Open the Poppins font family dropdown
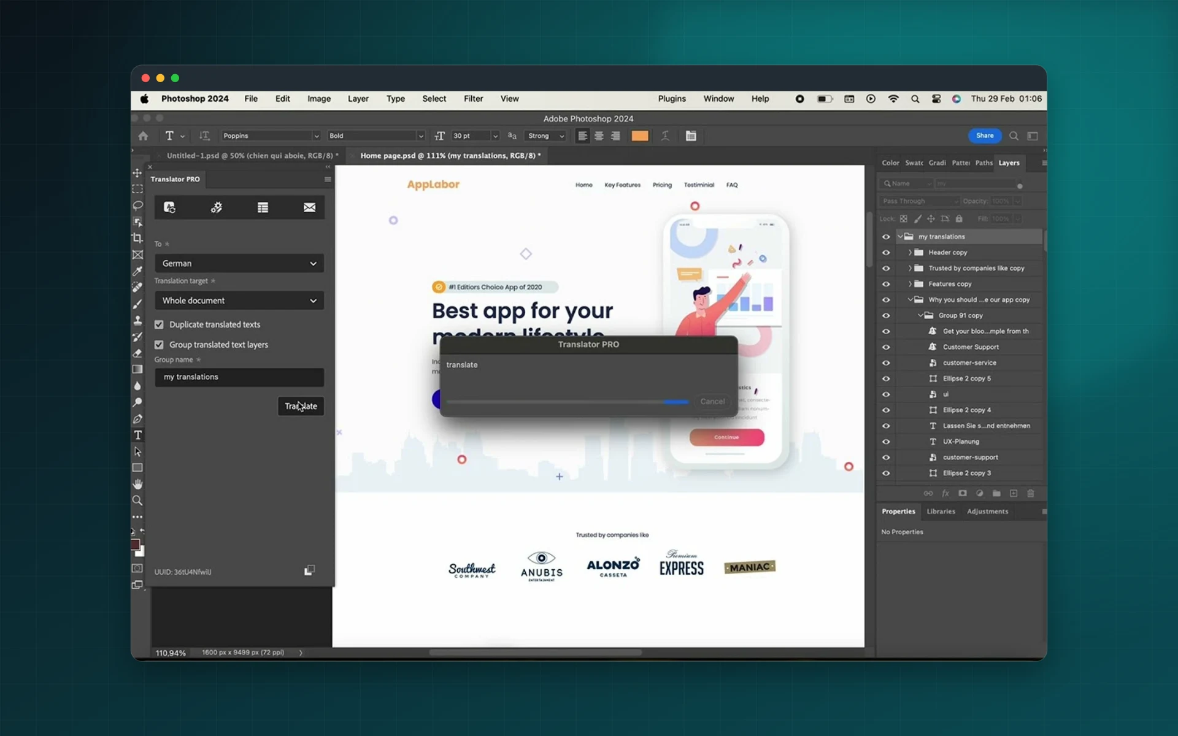The image size is (1178, 736). coord(271,136)
